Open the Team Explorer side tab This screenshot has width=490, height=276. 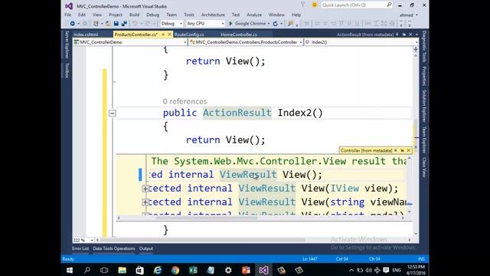(x=424, y=140)
